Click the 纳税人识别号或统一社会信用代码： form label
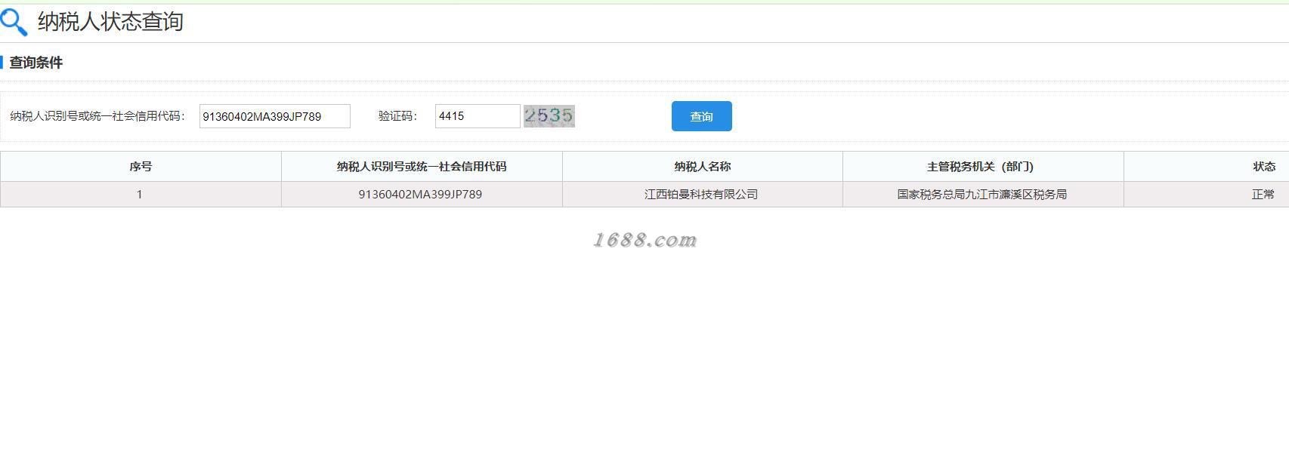 (x=97, y=116)
